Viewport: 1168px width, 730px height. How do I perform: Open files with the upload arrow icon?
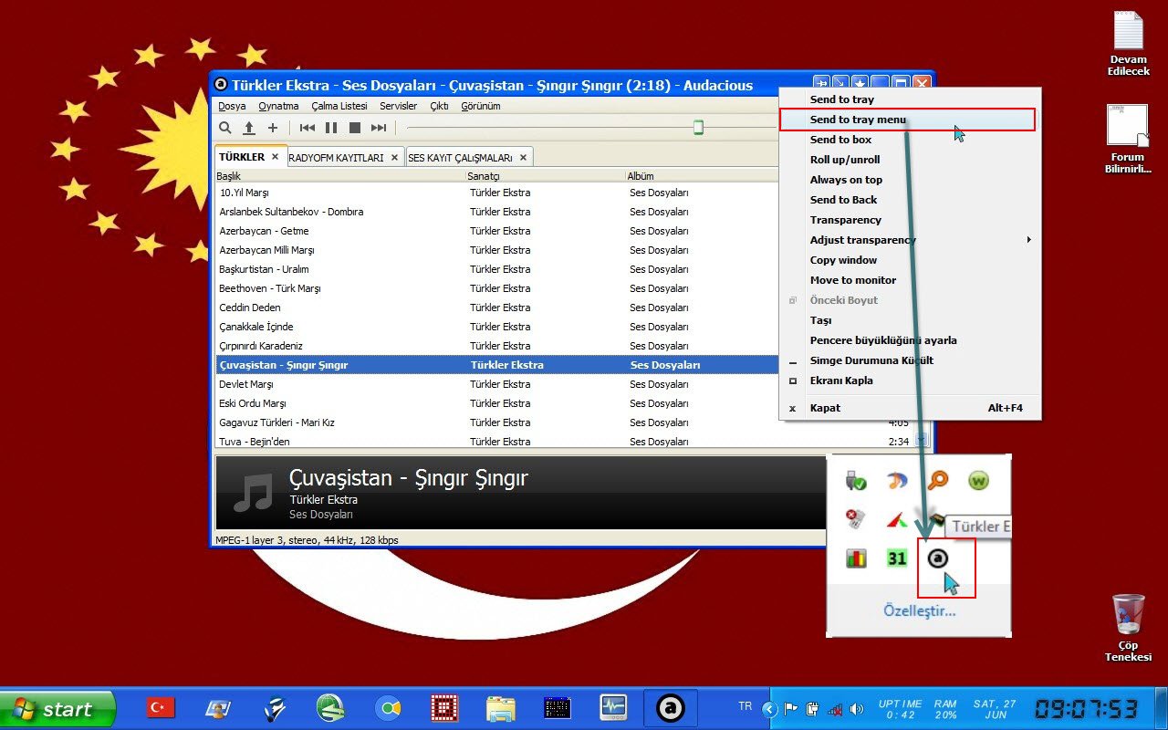248,128
